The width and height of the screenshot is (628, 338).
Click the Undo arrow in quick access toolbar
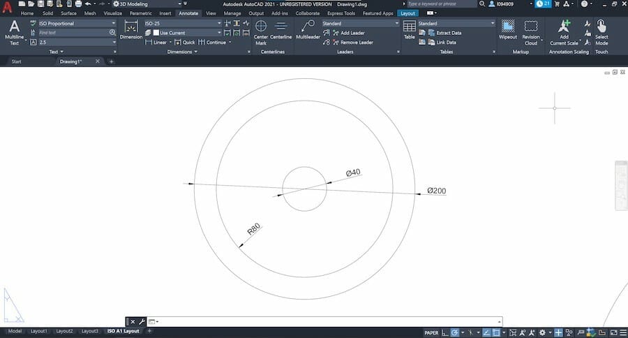point(88,3)
